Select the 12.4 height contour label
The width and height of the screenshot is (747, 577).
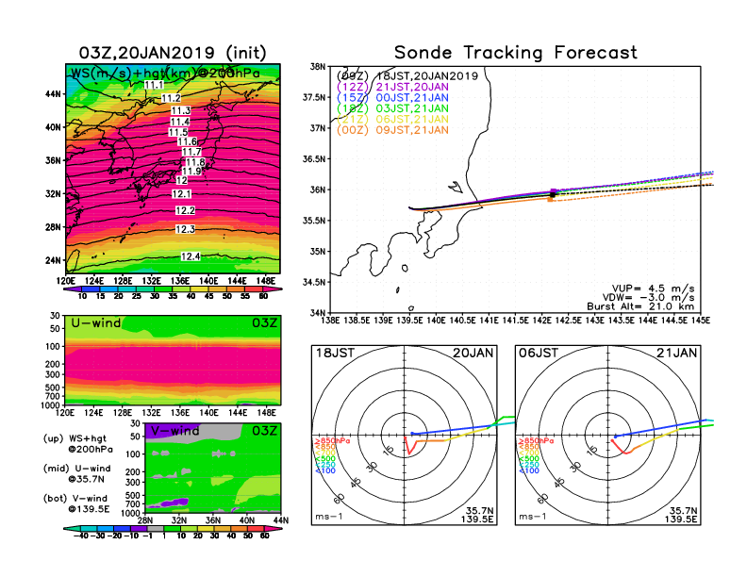tap(191, 256)
